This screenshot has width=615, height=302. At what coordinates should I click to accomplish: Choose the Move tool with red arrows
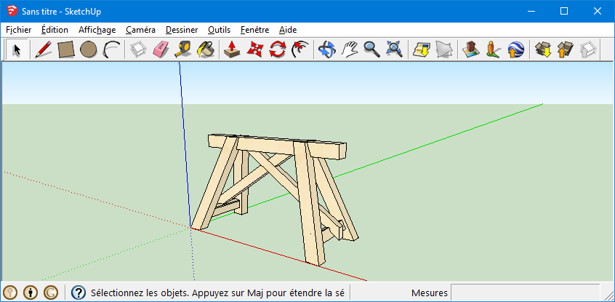254,49
